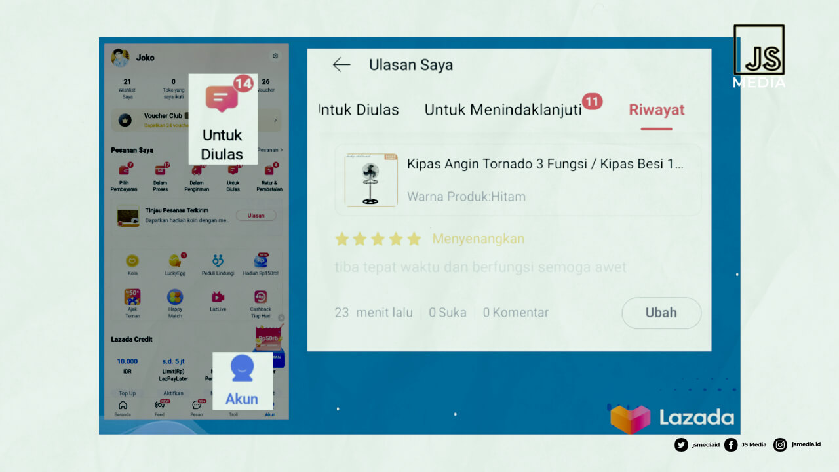Tap Ubah to edit the review
Image resolution: width=839 pixels, height=472 pixels.
[661, 313]
